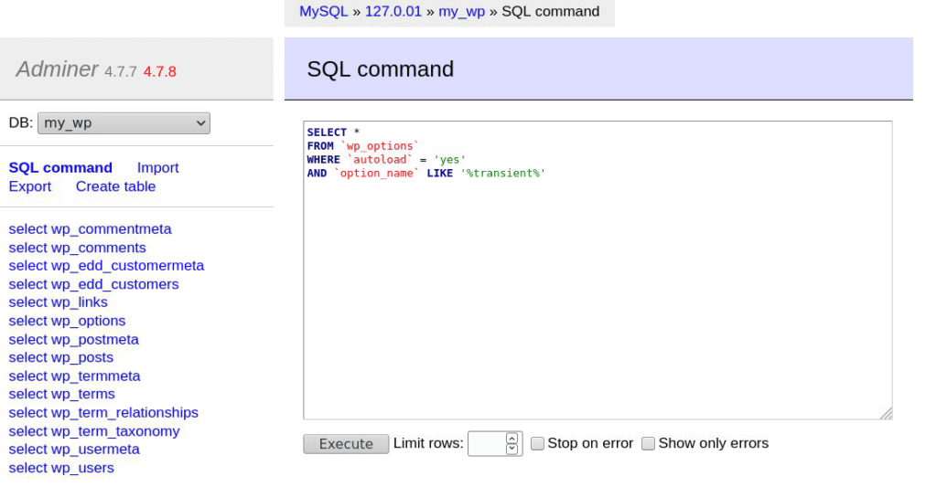Increase Limit rows with up stepper arrow
This screenshot has width=937, height=487.
(512, 439)
